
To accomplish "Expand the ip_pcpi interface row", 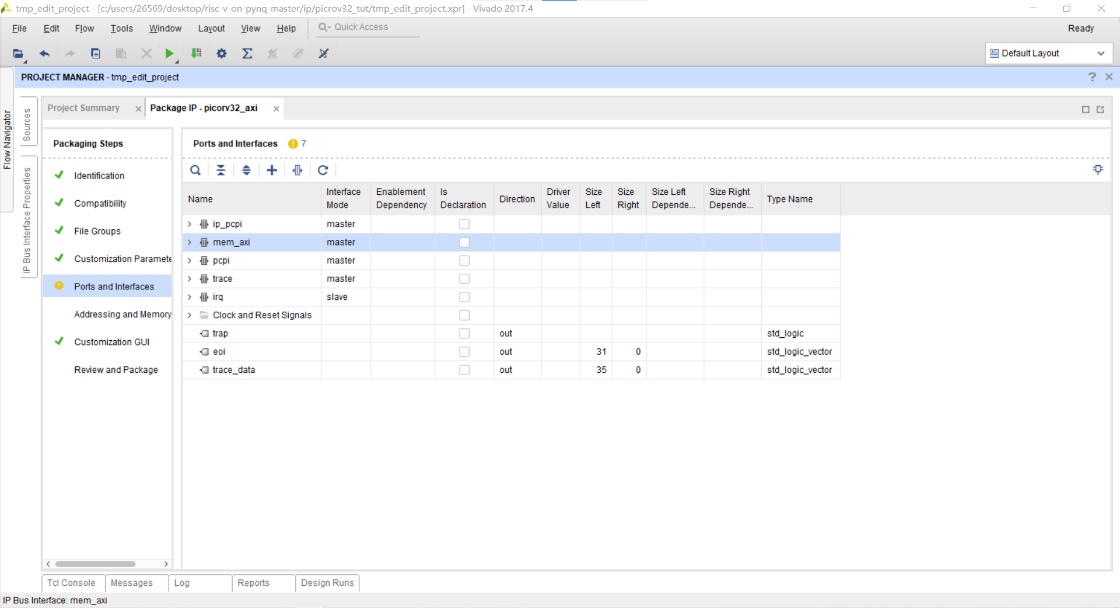I will coord(190,224).
